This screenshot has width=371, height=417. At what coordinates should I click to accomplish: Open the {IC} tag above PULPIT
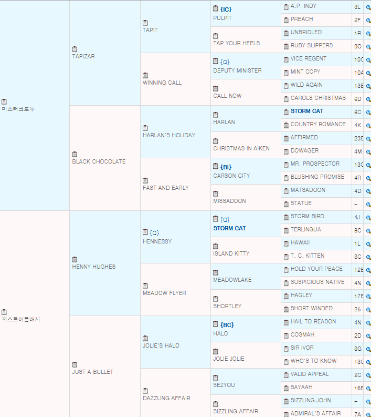[226, 9]
